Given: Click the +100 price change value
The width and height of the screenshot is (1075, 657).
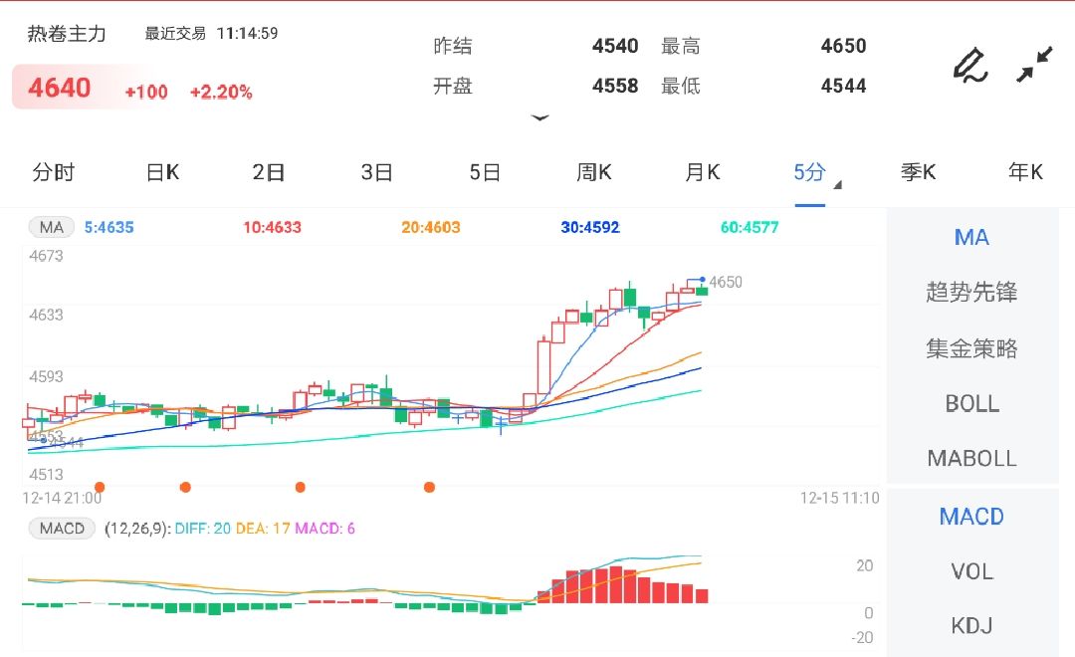Looking at the screenshot, I should (146, 92).
